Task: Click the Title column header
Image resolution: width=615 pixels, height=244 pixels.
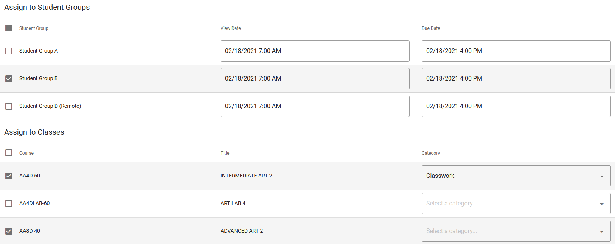Action: (225, 153)
